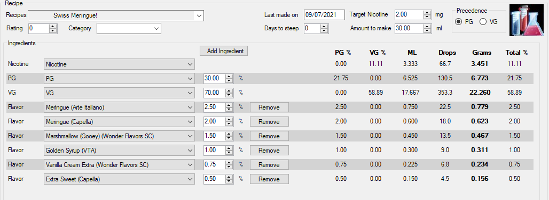Select VG precedence radio button

[x=483, y=22]
